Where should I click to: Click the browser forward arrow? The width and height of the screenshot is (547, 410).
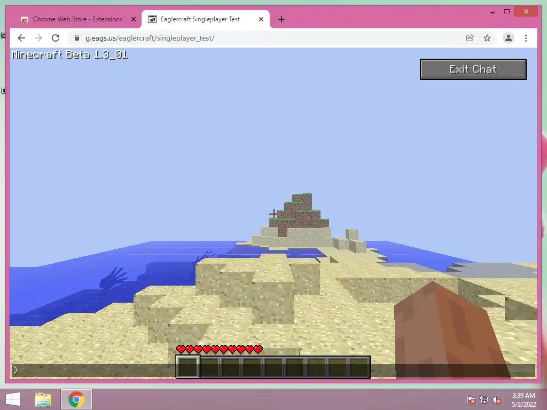click(x=38, y=38)
